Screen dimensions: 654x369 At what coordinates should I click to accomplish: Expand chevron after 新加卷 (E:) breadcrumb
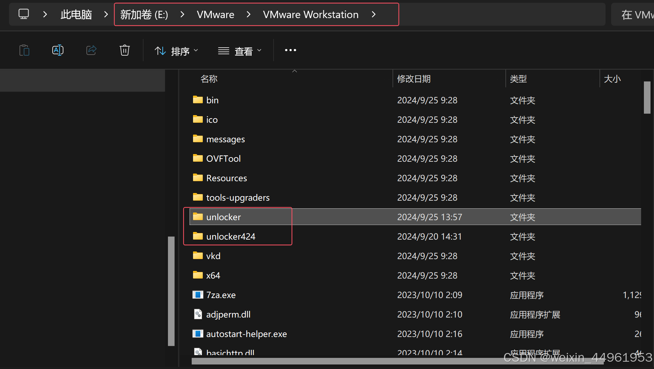click(x=182, y=14)
